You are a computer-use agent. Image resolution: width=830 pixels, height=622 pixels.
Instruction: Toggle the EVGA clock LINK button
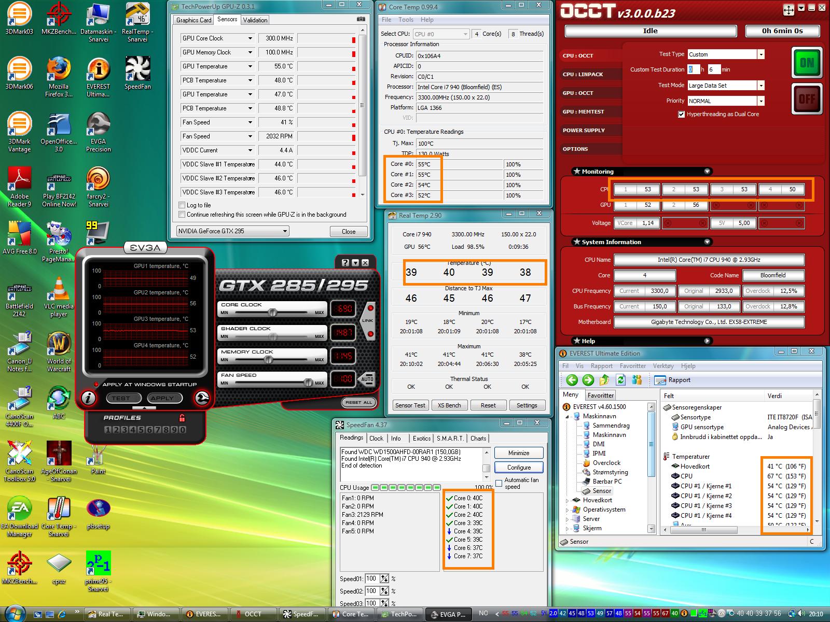coord(367,321)
